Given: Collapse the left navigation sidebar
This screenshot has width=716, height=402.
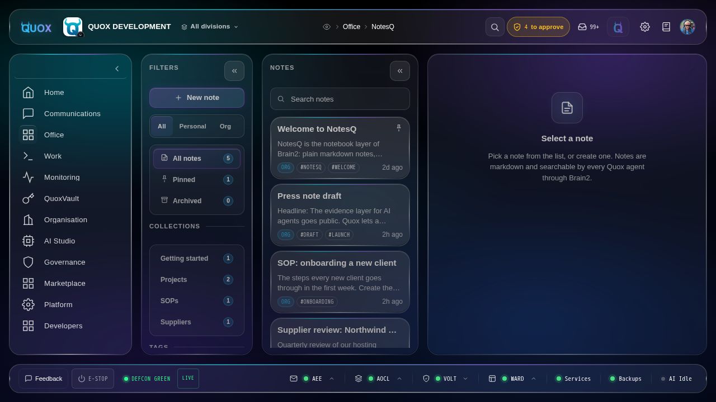Looking at the screenshot, I should (x=117, y=69).
